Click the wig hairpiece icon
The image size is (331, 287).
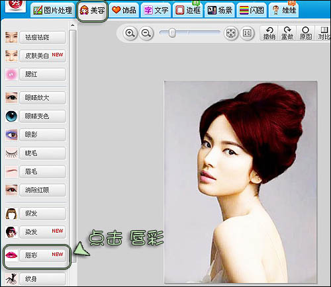click(x=11, y=214)
